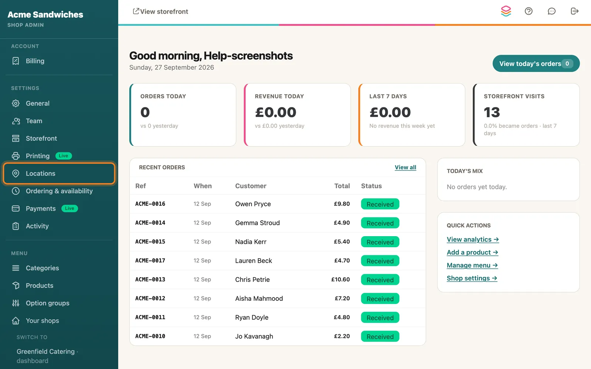Click the View analytics quick action
The width and height of the screenshot is (591, 369).
click(x=473, y=239)
